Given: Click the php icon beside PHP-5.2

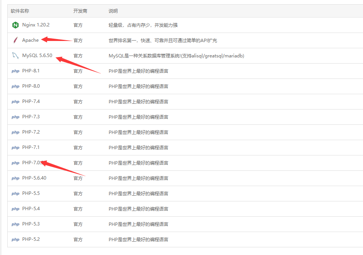Looking at the screenshot, I should click(x=15, y=240).
